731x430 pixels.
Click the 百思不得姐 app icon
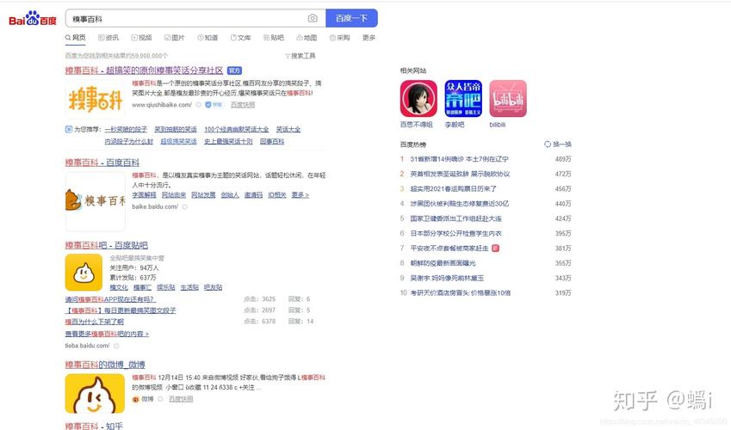[x=418, y=98]
